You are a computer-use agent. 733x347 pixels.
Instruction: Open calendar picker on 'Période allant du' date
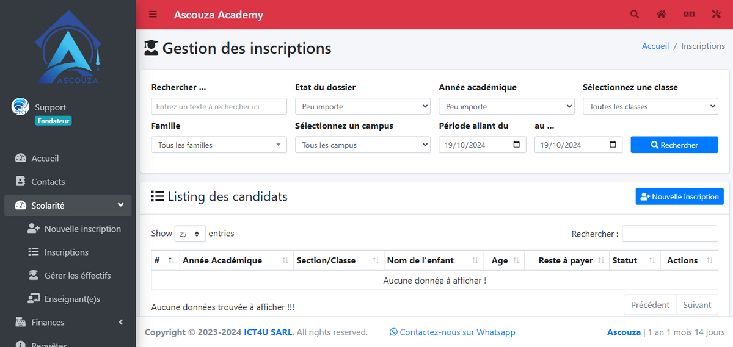point(517,145)
